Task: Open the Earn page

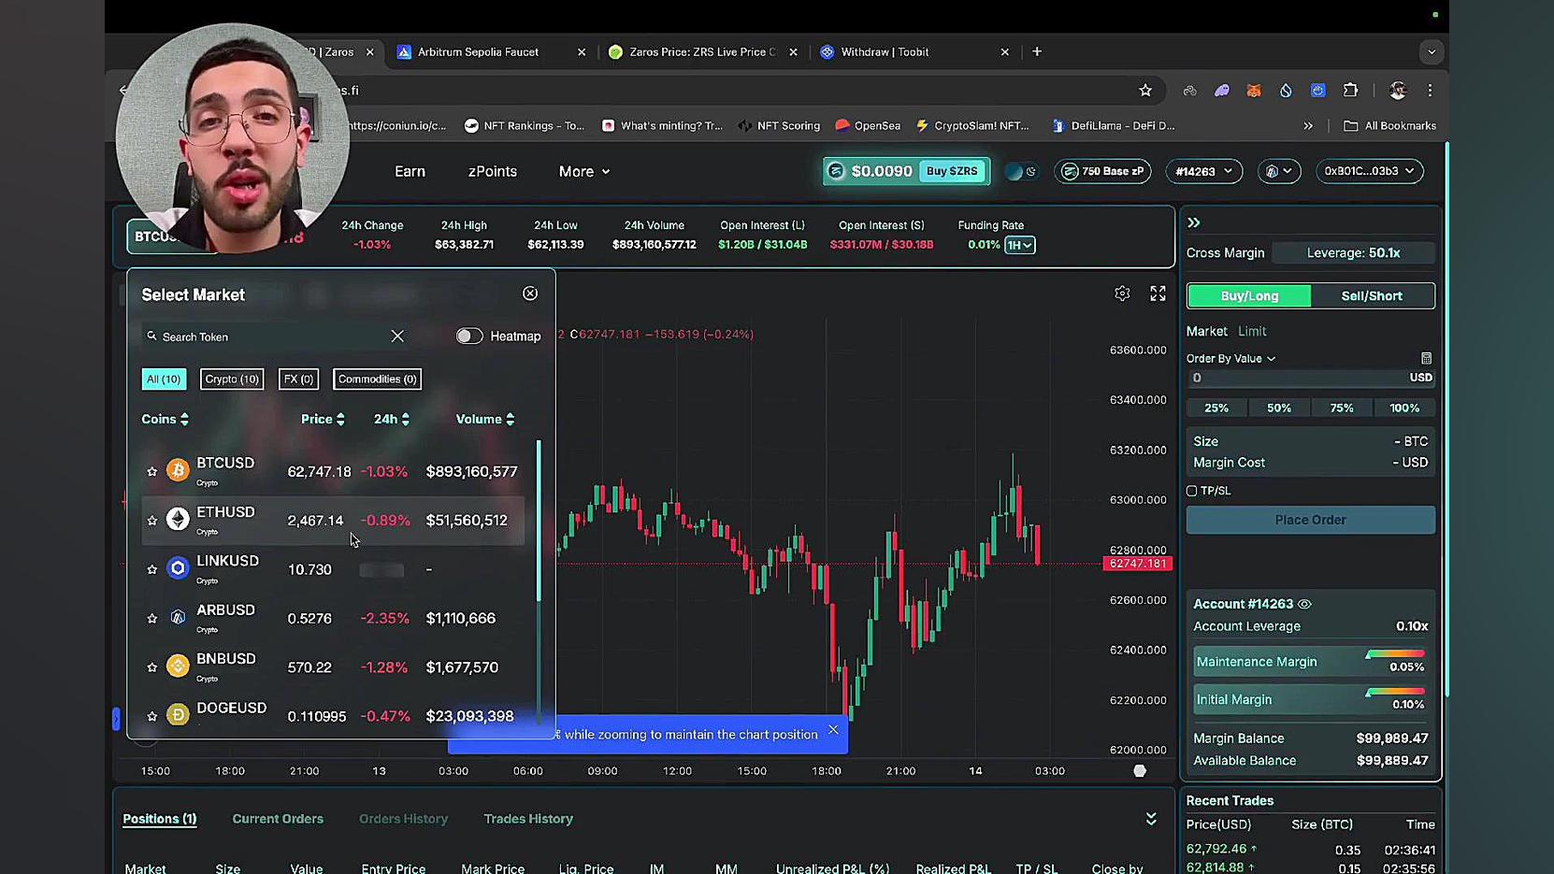Action: (x=410, y=172)
